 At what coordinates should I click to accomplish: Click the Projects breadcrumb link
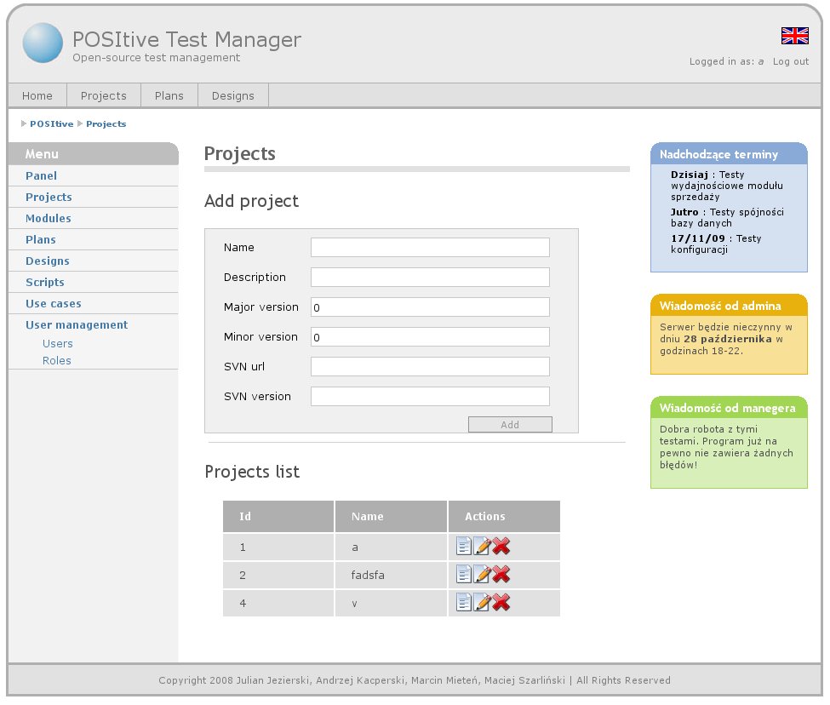106,123
